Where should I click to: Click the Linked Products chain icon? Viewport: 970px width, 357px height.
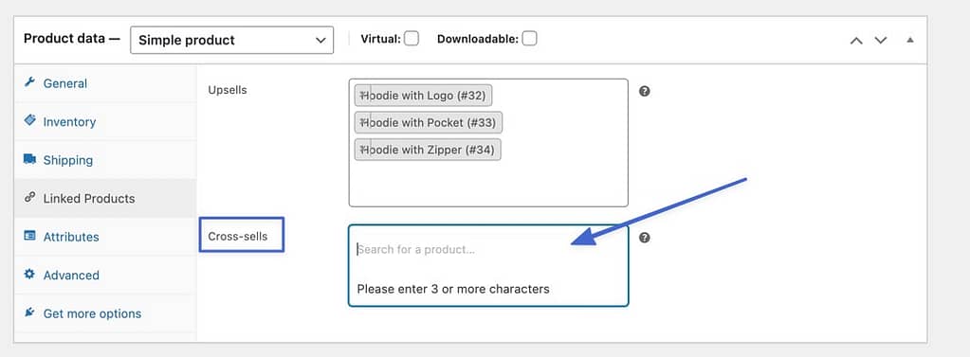click(x=29, y=198)
